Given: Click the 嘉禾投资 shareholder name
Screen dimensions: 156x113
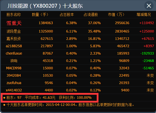Looking at the screenshot, I should point(14,39).
